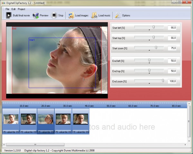
Task: Open the Edit menu
Action: 14,9
